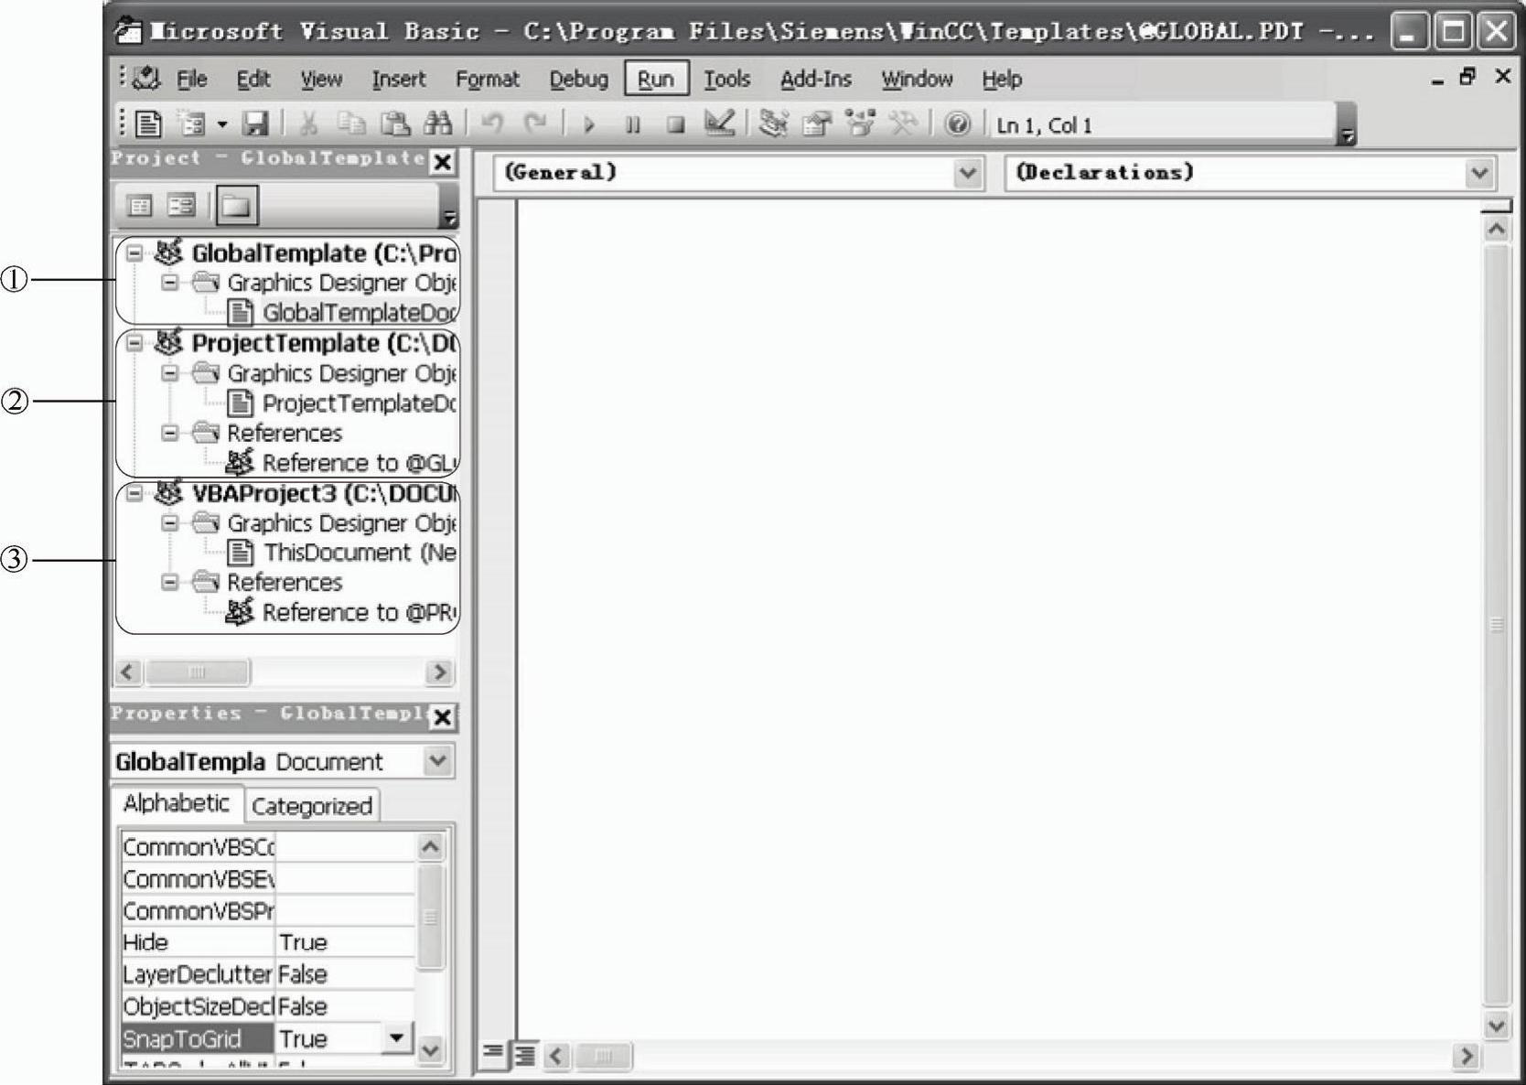
Task: Open the File menu
Action: coord(191,80)
